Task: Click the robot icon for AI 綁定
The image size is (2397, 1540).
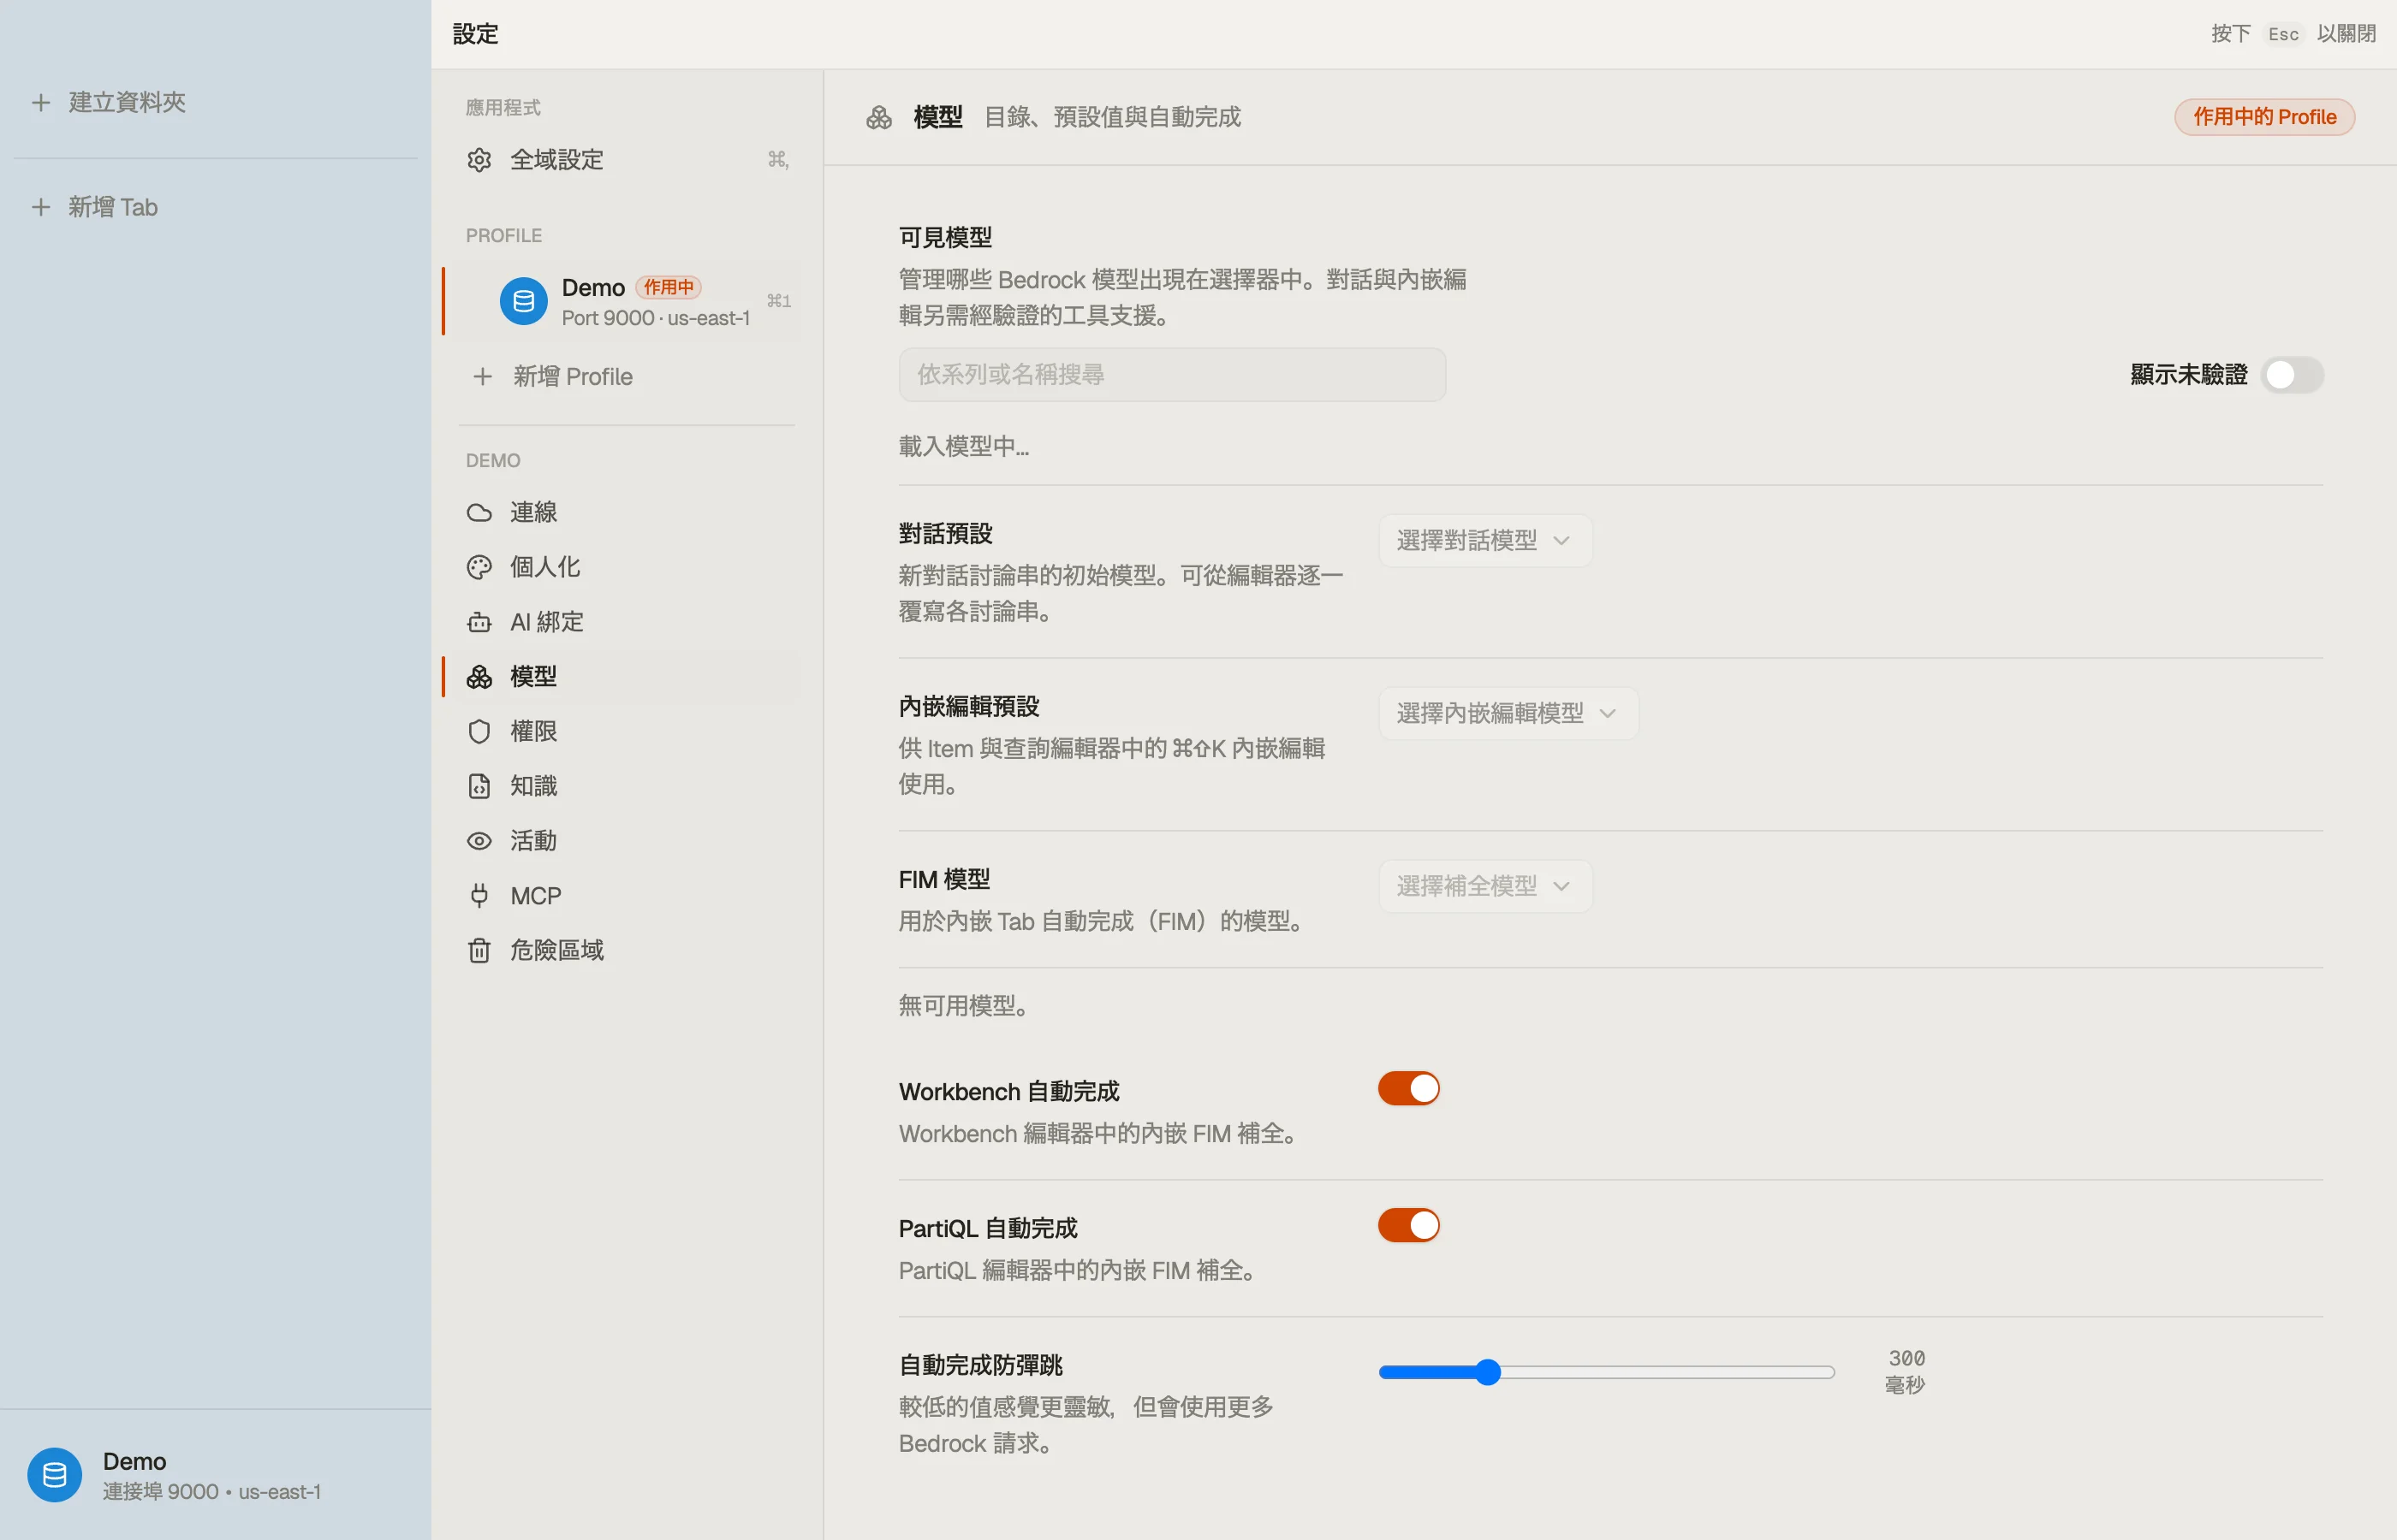Action: pos(479,622)
